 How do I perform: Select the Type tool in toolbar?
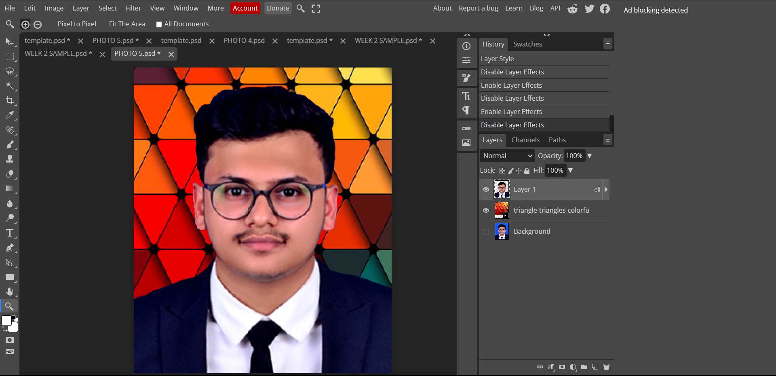click(x=10, y=233)
